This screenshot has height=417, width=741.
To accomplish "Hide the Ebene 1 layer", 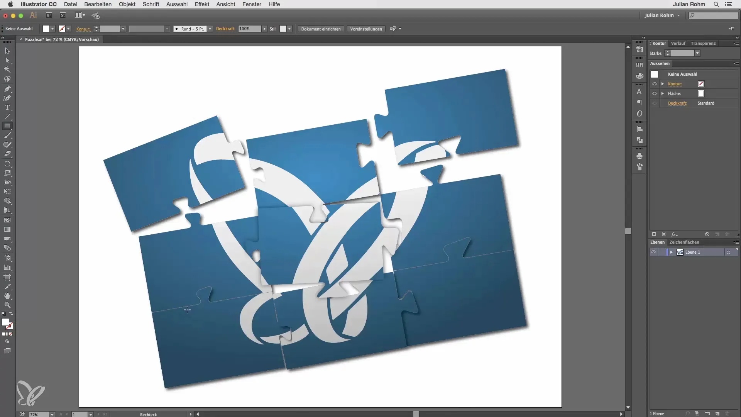I will (x=653, y=252).
